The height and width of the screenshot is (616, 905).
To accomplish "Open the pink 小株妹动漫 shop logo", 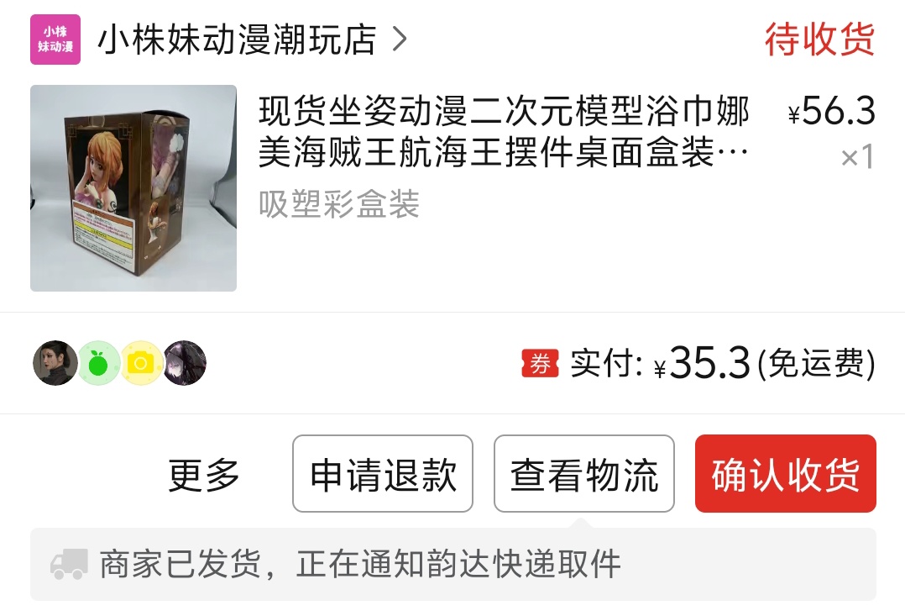I will click(55, 39).
